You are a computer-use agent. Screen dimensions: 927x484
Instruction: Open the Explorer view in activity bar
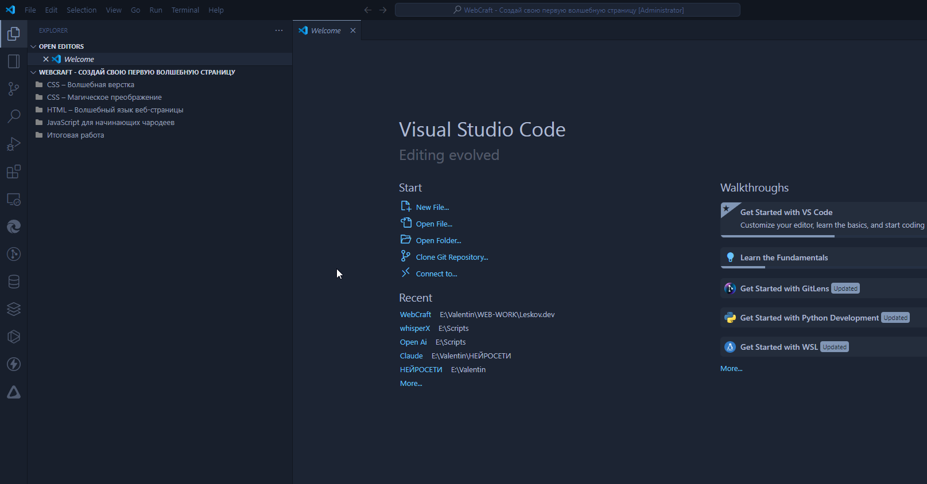pyautogui.click(x=14, y=34)
